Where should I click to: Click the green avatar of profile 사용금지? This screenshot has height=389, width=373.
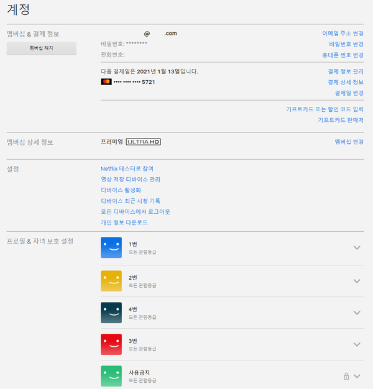pyautogui.click(x=111, y=376)
